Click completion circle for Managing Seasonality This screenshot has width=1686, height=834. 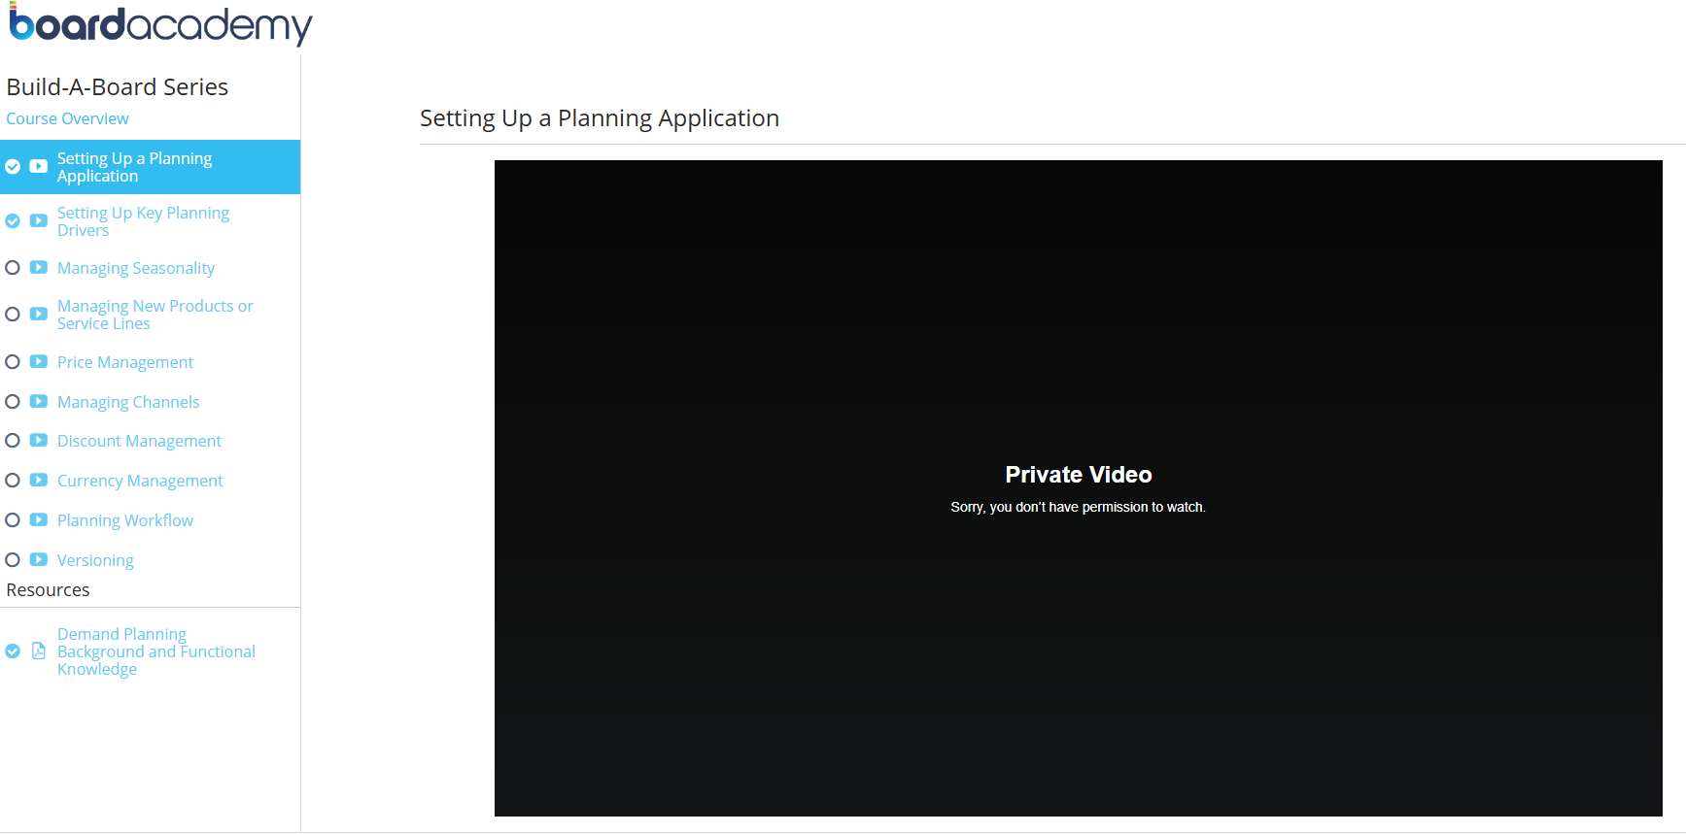[13, 267]
